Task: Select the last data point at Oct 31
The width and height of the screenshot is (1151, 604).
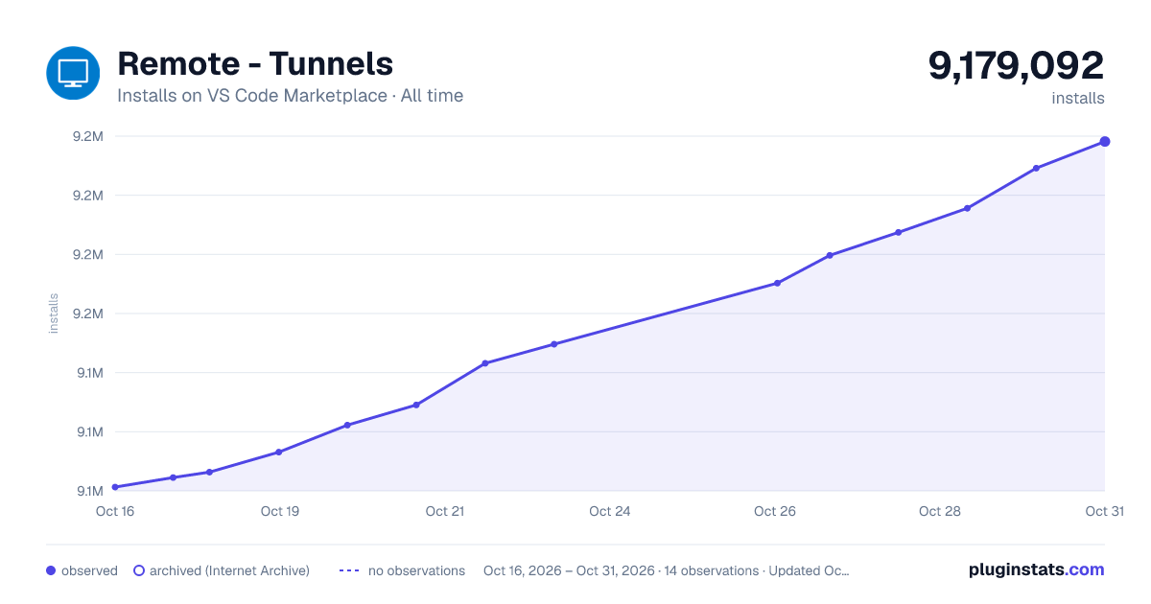Action: click(x=1105, y=142)
